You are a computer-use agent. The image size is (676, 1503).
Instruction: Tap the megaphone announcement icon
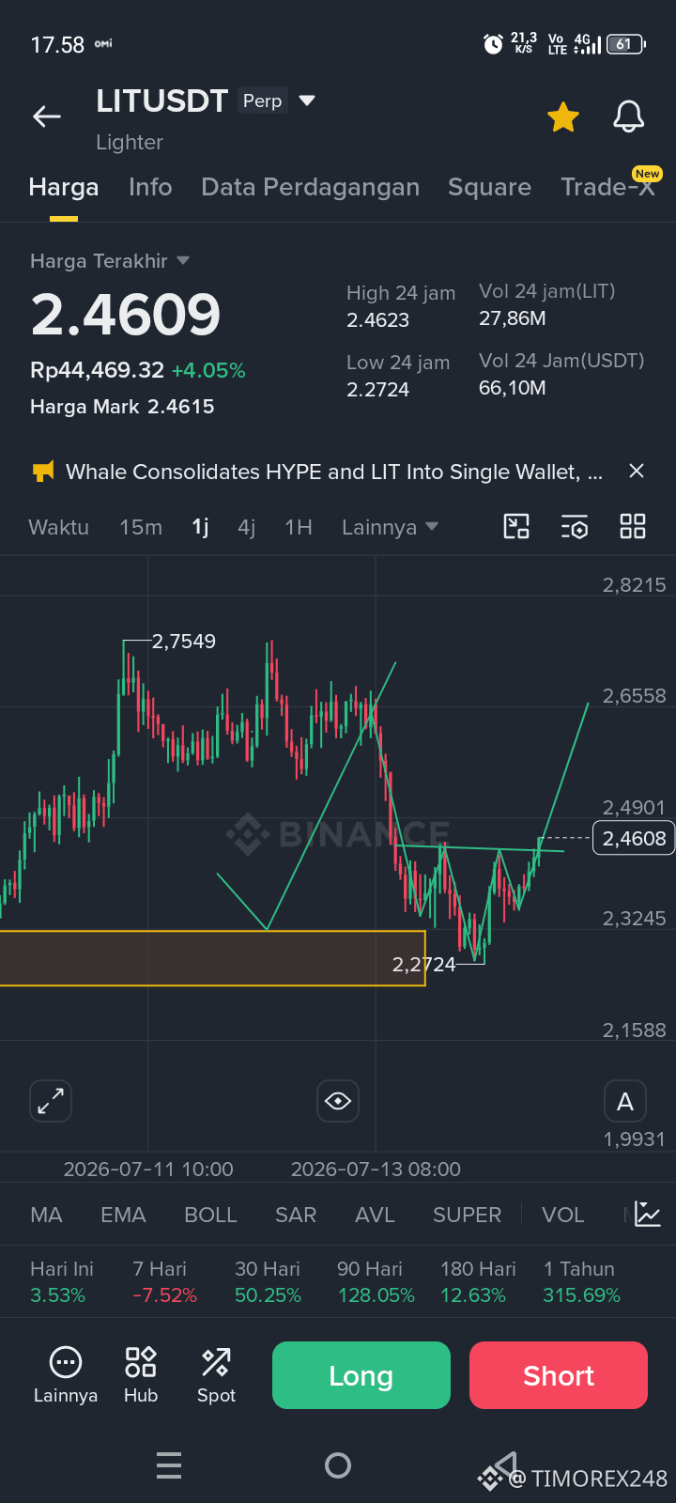pyautogui.click(x=43, y=472)
